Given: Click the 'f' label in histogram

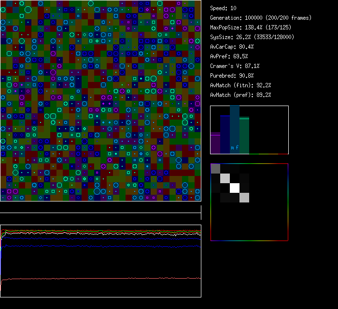Looking at the screenshot, I should tap(237, 148).
